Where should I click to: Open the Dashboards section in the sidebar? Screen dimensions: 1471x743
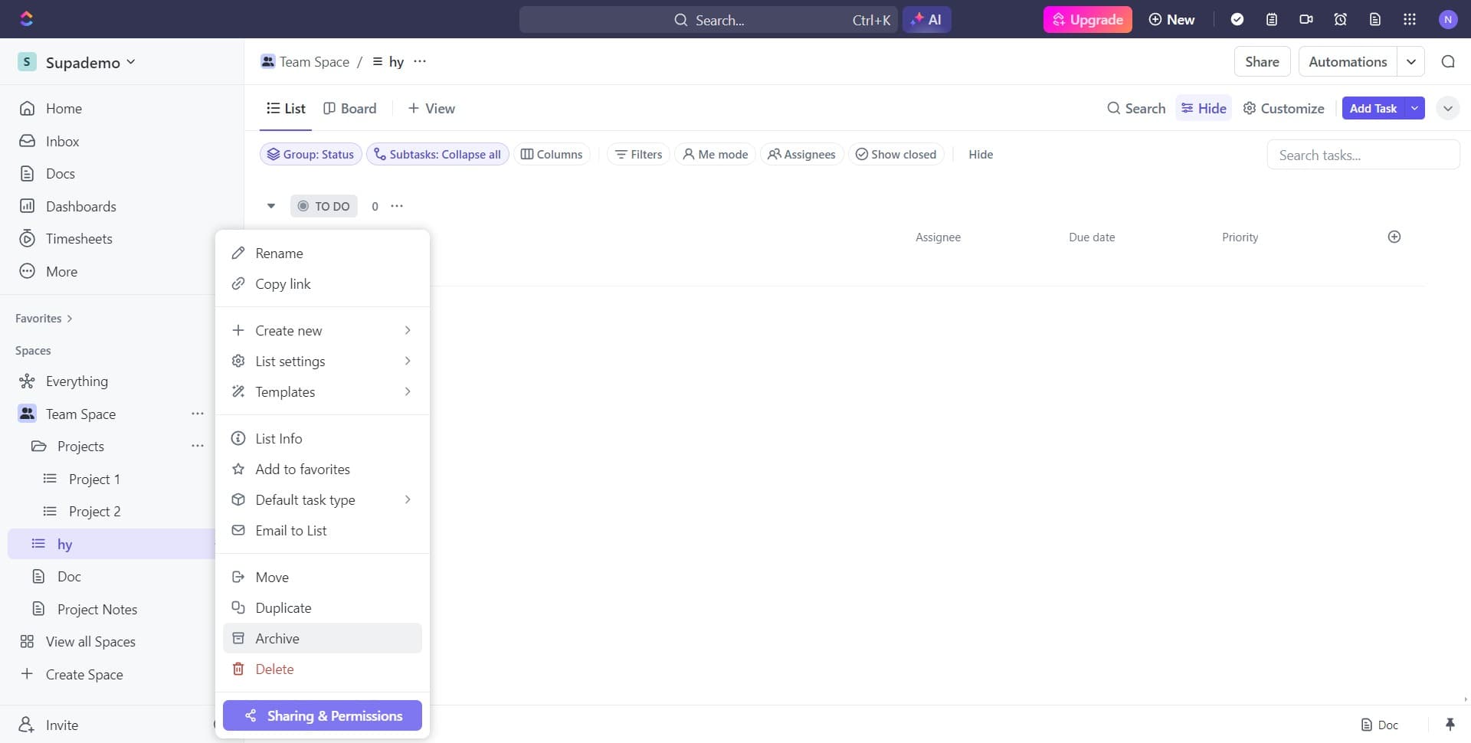[x=81, y=206]
